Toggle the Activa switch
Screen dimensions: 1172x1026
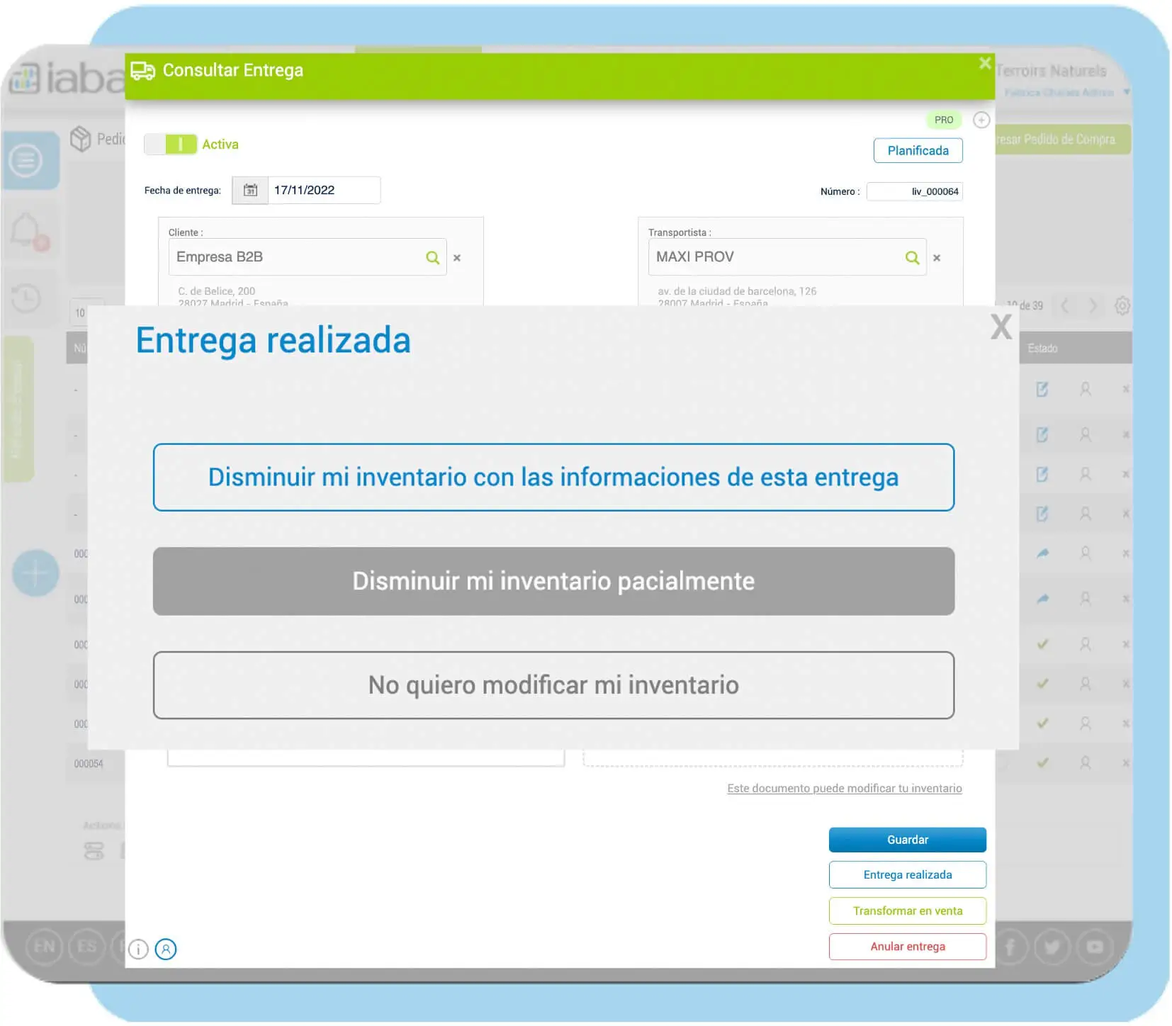click(171, 145)
